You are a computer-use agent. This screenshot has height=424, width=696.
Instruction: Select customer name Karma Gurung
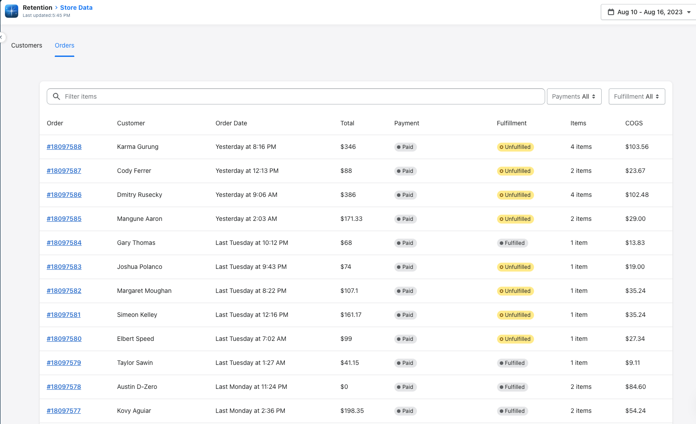pos(138,147)
